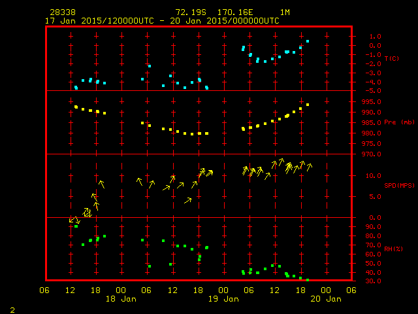Click the 18 Jan date label

(121, 298)
